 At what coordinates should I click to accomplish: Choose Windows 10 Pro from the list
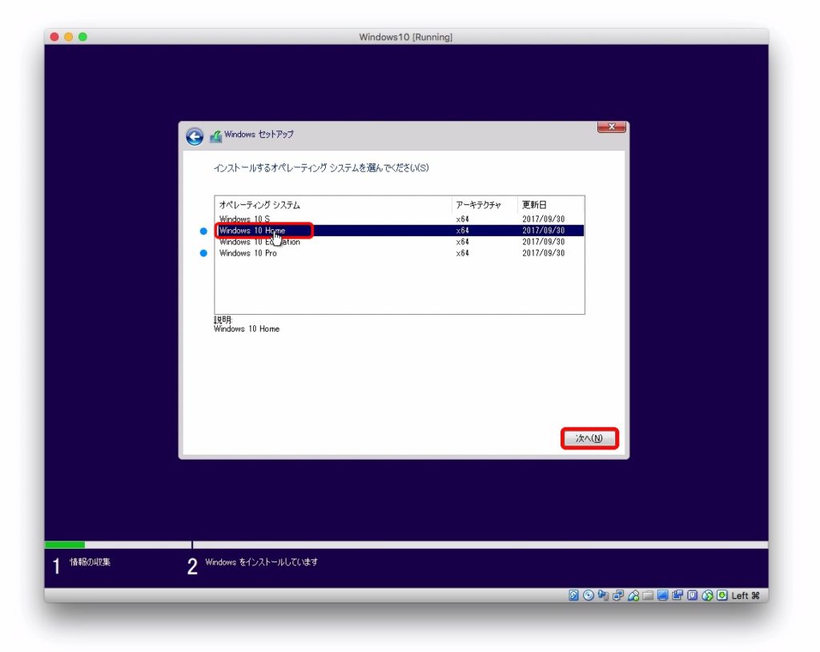pos(400,253)
